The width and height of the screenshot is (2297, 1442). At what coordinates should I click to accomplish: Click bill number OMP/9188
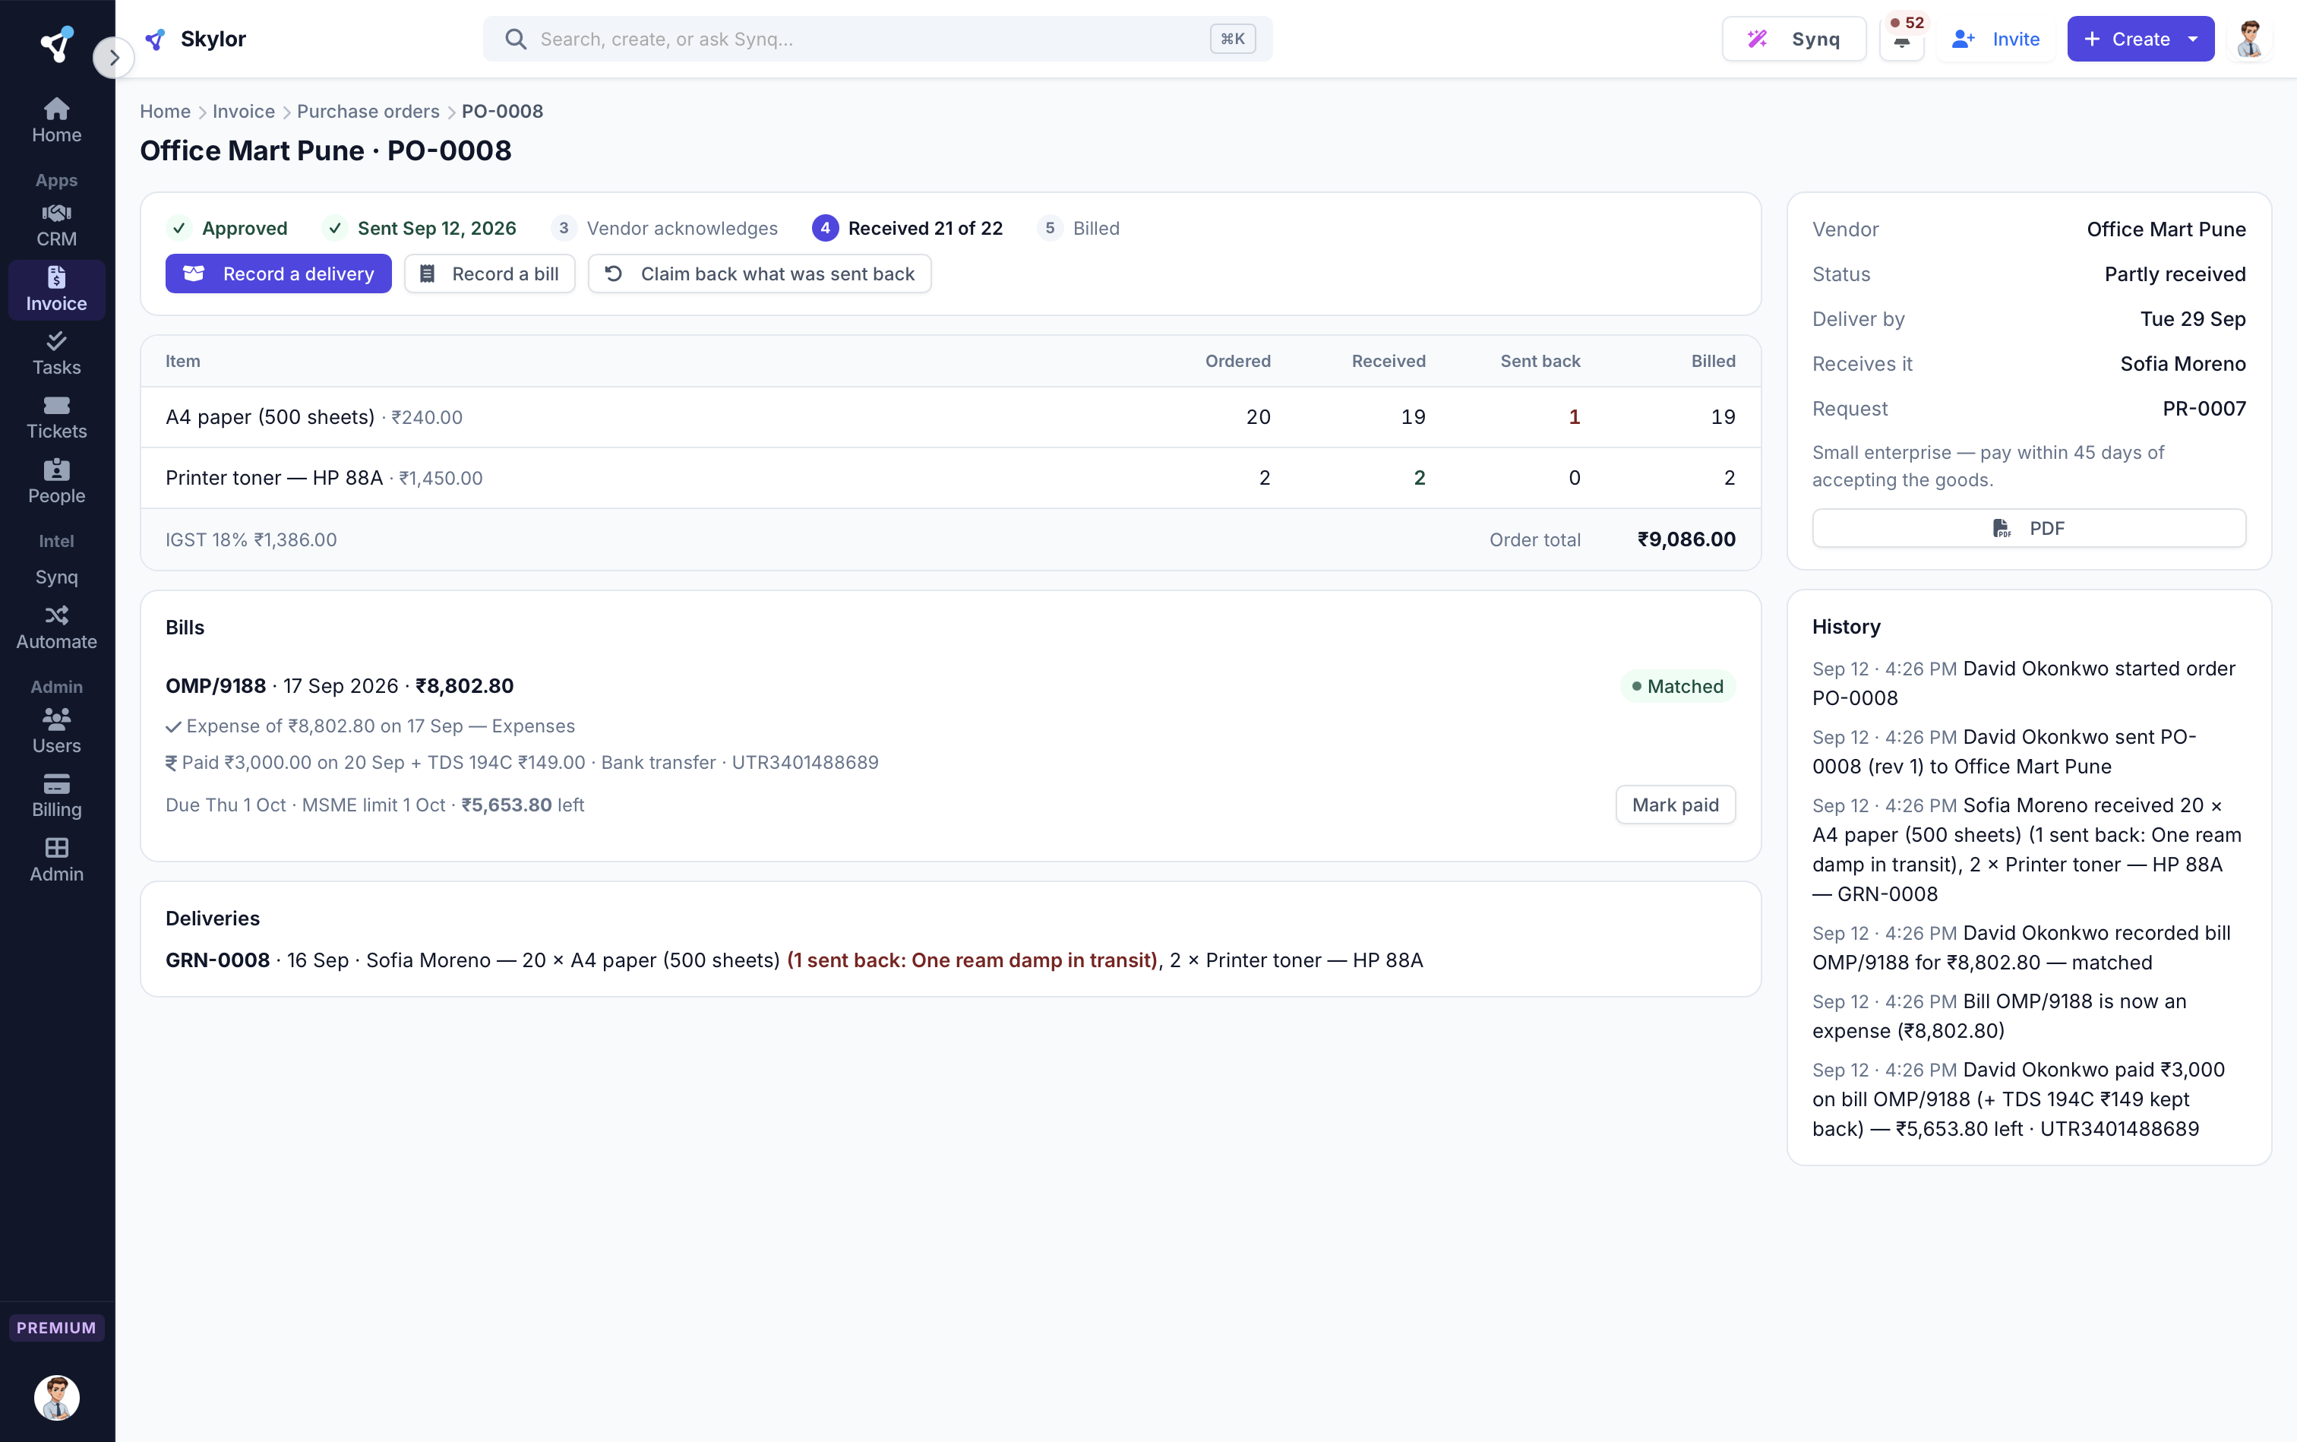point(216,686)
